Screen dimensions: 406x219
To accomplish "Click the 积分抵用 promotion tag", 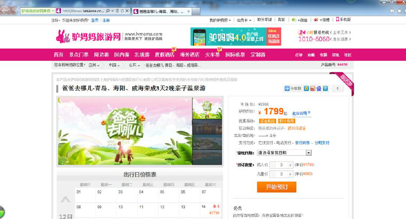I will coord(286,121).
